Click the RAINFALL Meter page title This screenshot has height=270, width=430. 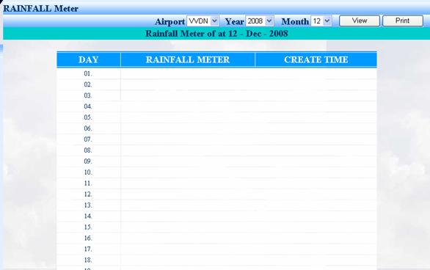coord(41,9)
